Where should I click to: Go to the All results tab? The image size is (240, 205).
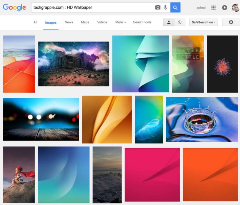pos(35,22)
